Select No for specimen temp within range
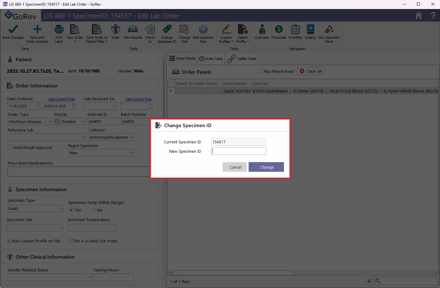440x288 pixels. pyautogui.click(x=94, y=210)
